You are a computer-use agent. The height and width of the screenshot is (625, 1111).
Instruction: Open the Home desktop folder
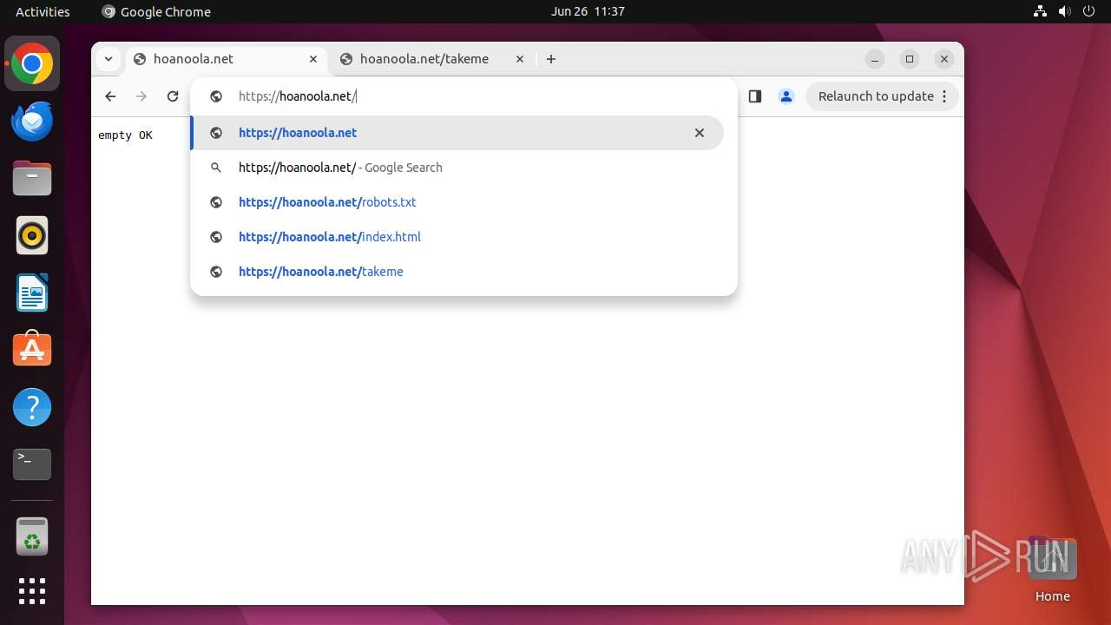[1052, 569]
